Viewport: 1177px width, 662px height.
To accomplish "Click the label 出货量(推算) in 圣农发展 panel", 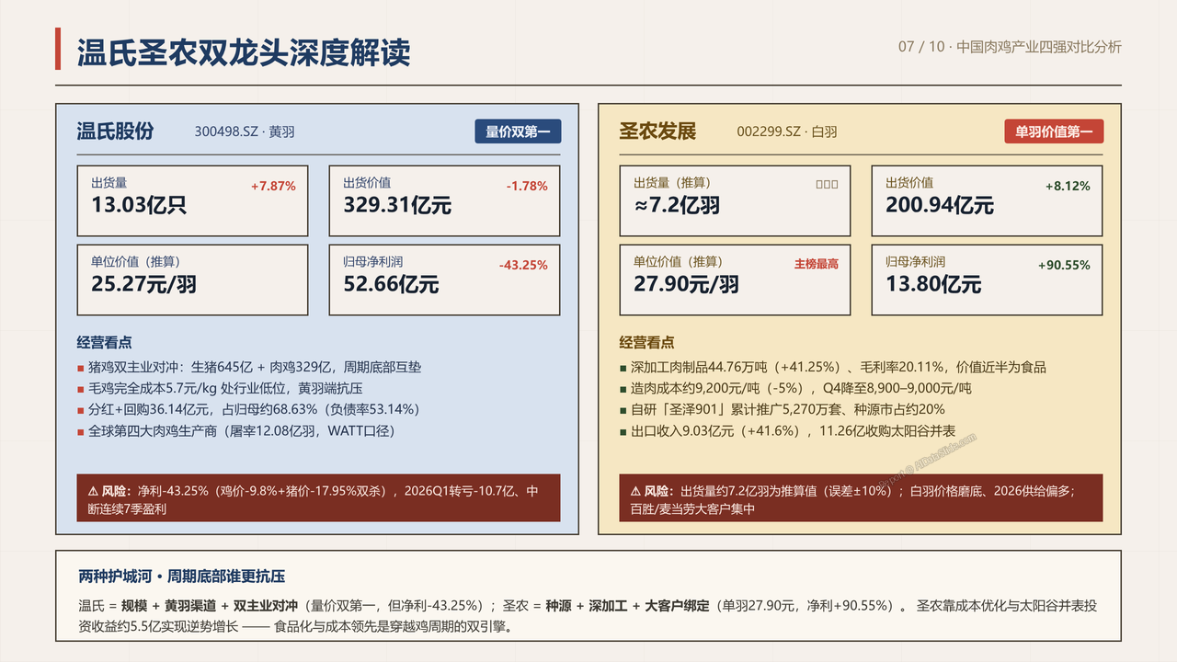I will [x=672, y=183].
